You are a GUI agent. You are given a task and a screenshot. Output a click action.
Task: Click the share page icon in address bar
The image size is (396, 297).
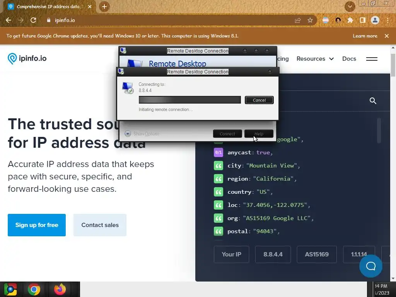(x=298, y=20)
